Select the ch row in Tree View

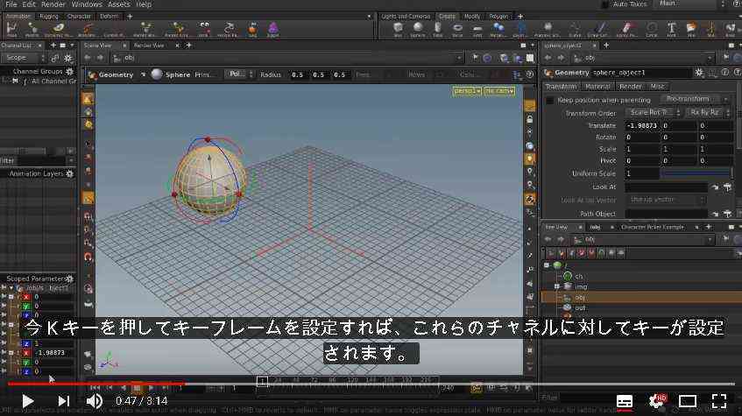[x=641, y=277]
